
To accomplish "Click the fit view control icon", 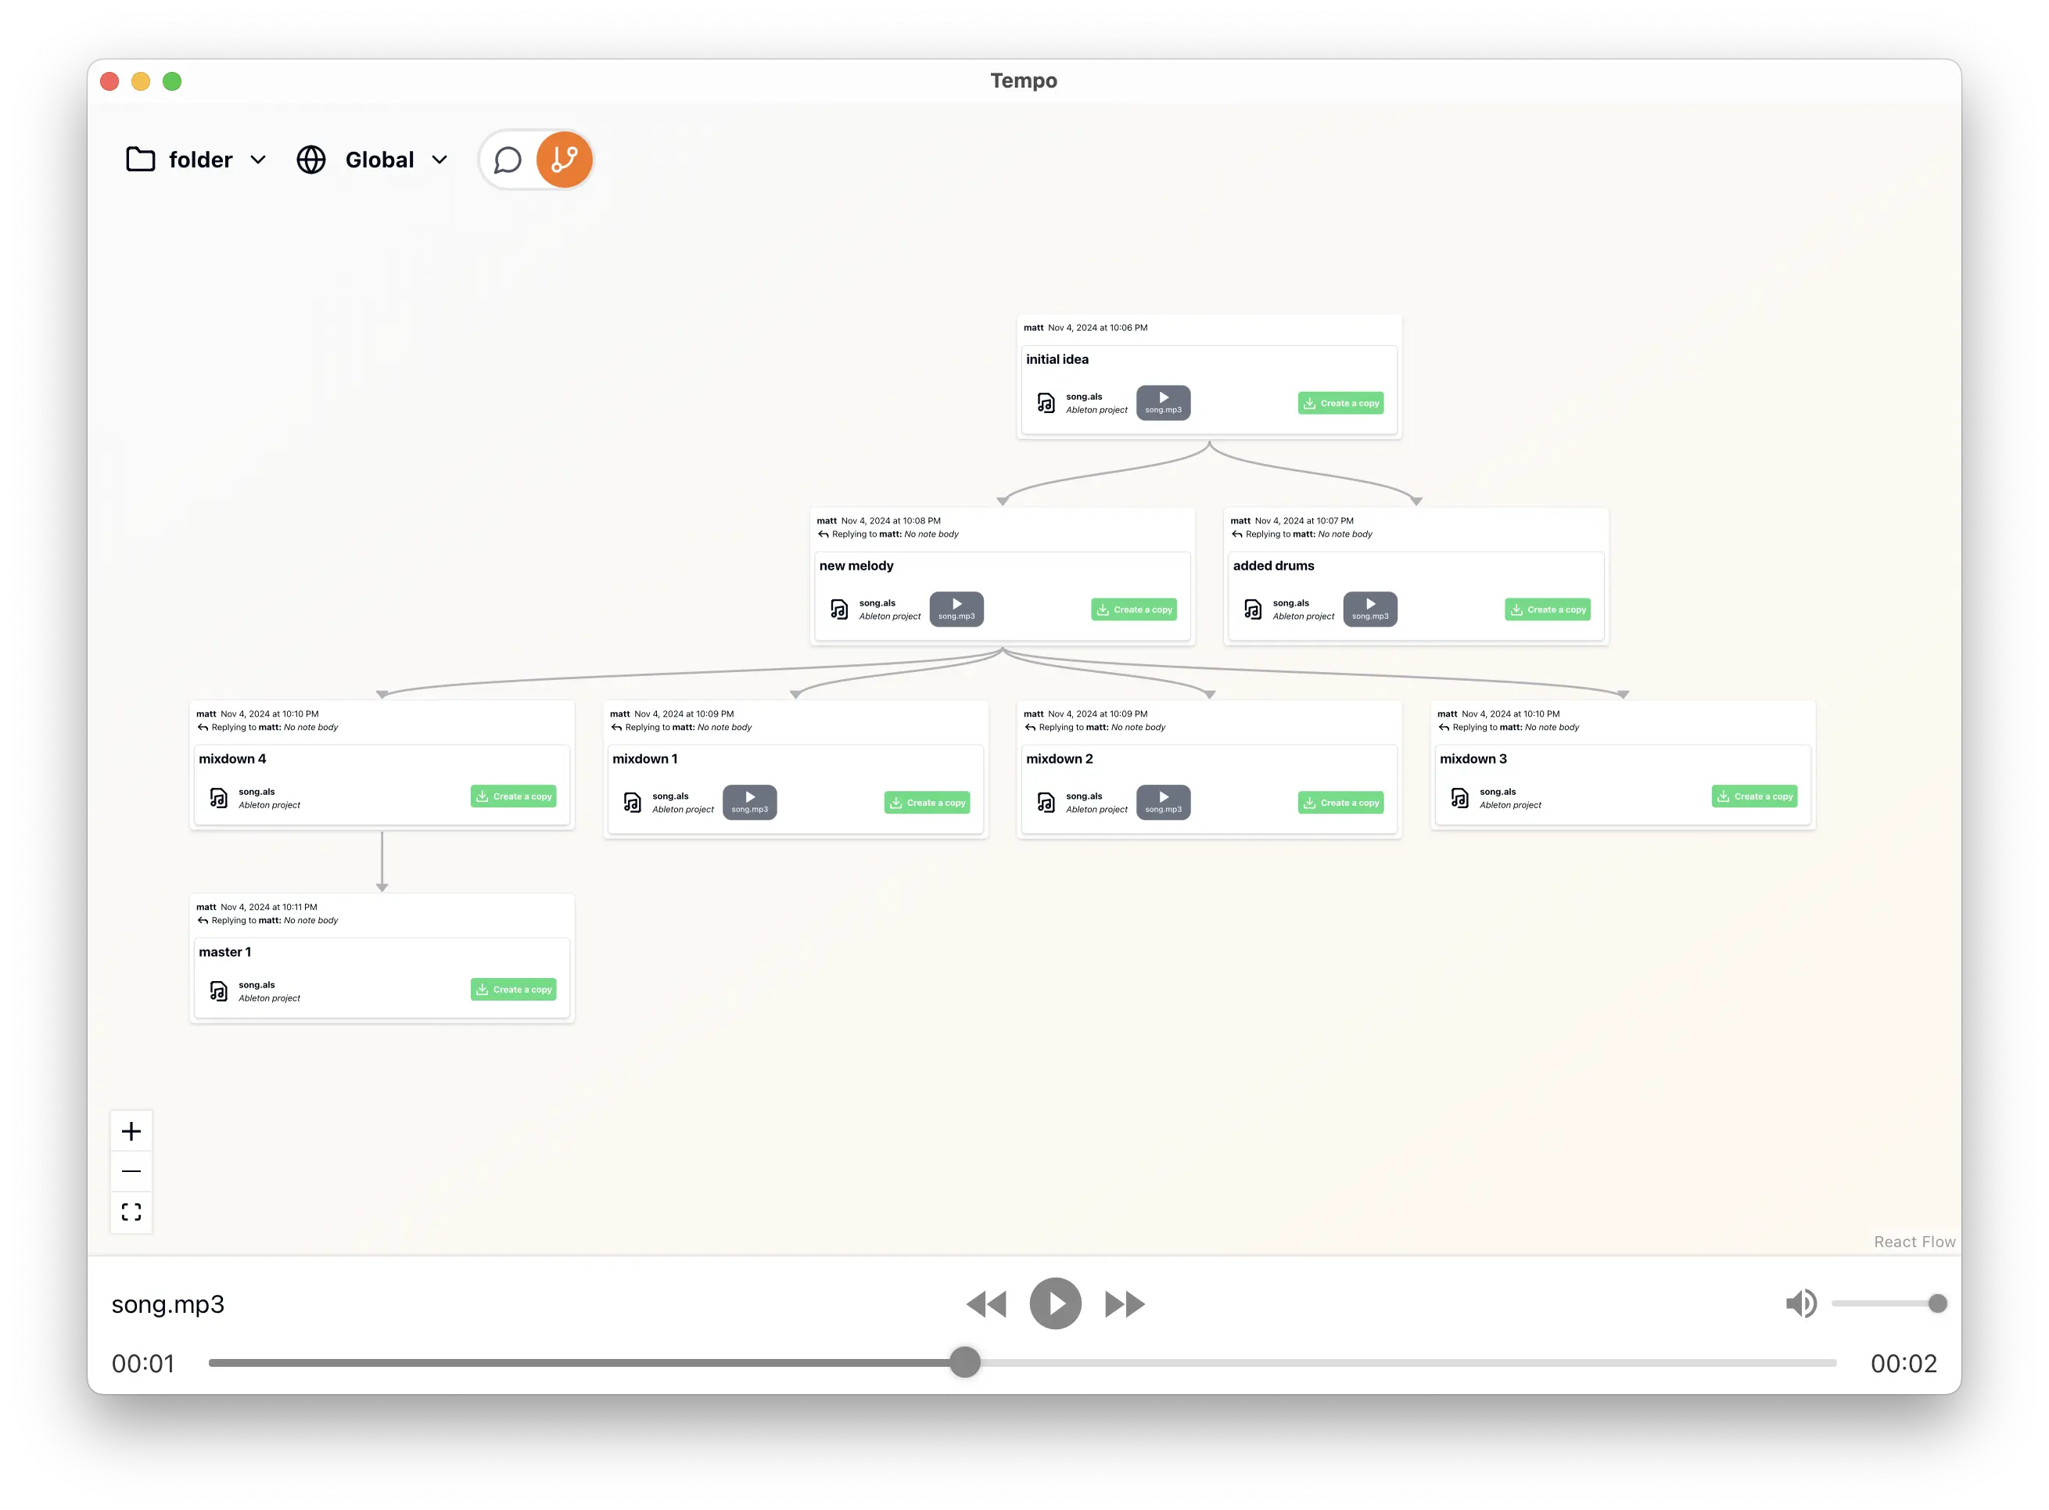I will click(131, 1212).
